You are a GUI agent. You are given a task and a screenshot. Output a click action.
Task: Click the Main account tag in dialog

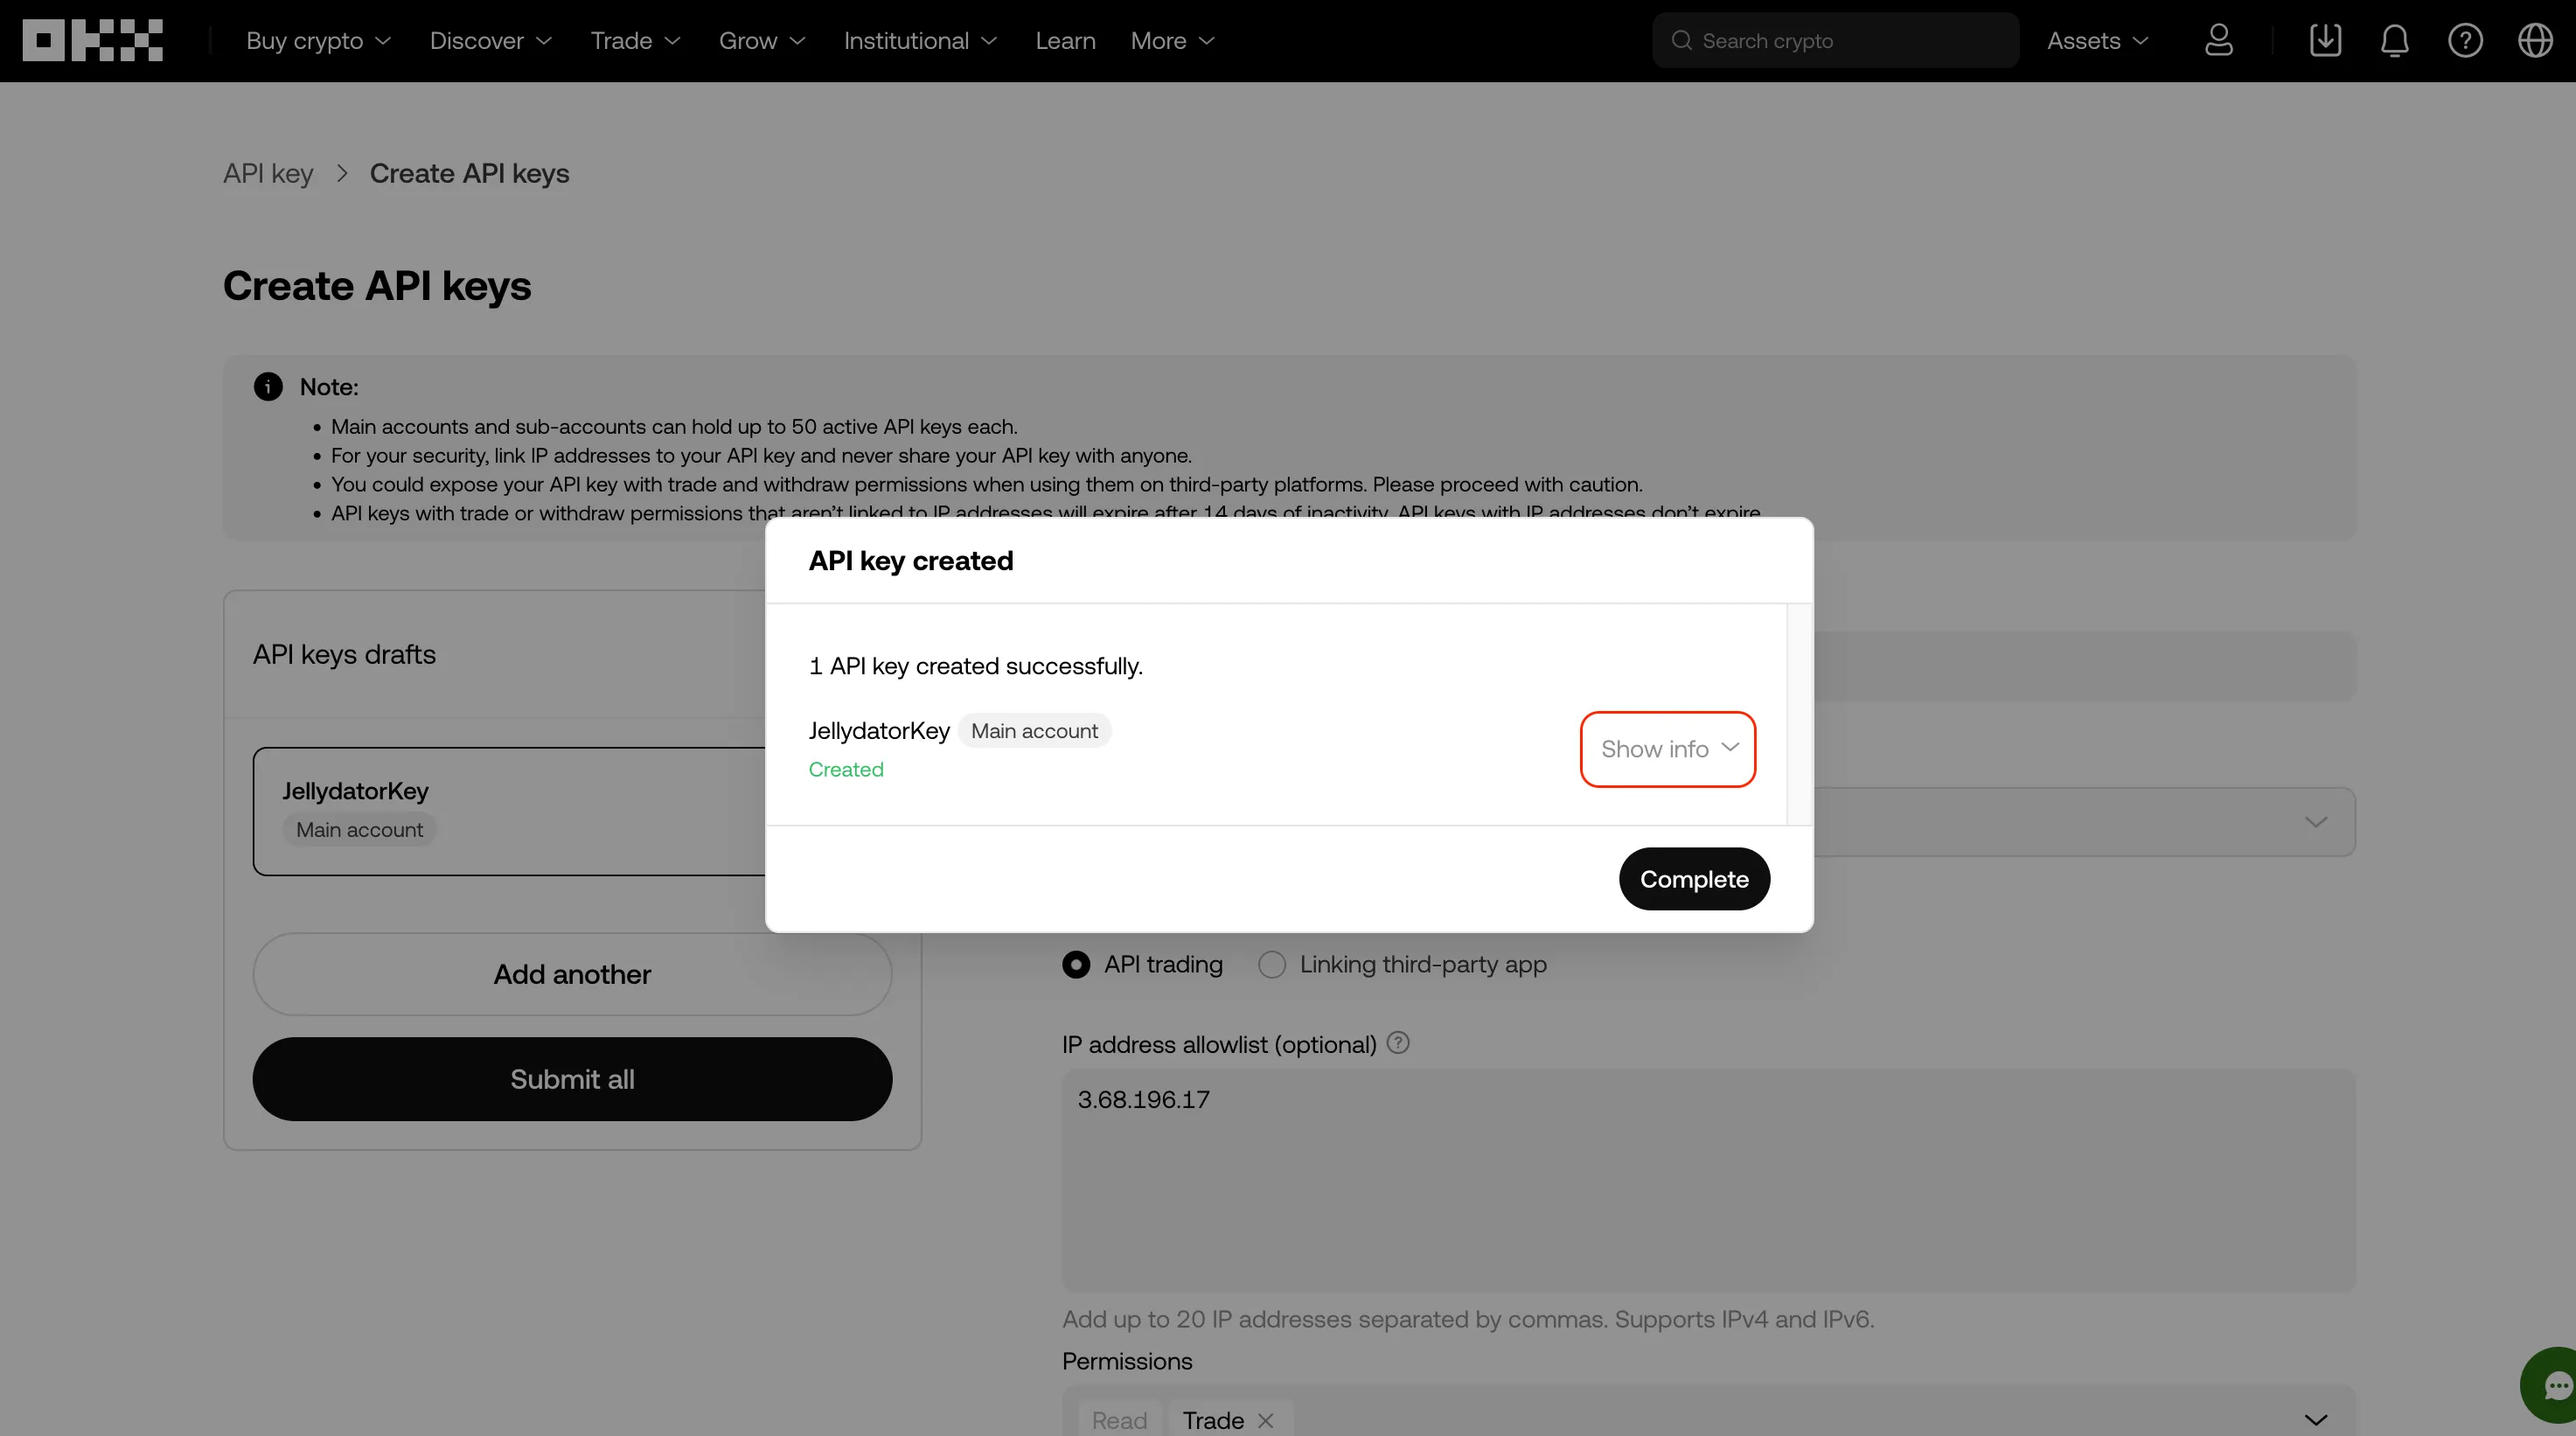tap(1034, 731)
